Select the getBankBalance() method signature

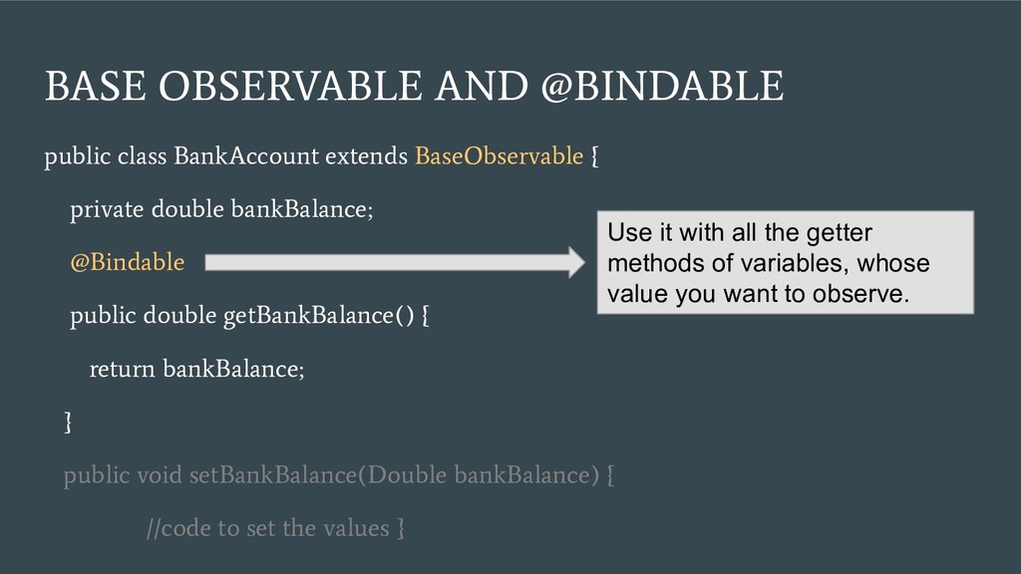pos(249,316)
